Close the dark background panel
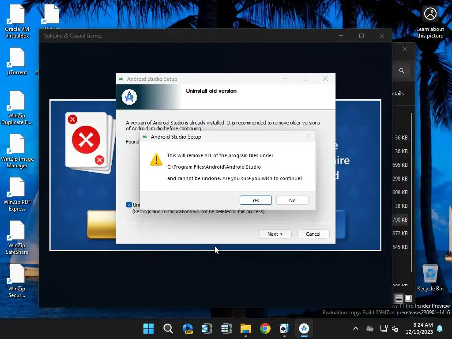The height and width of the screenshot is (339, 452). coord(405,49)
